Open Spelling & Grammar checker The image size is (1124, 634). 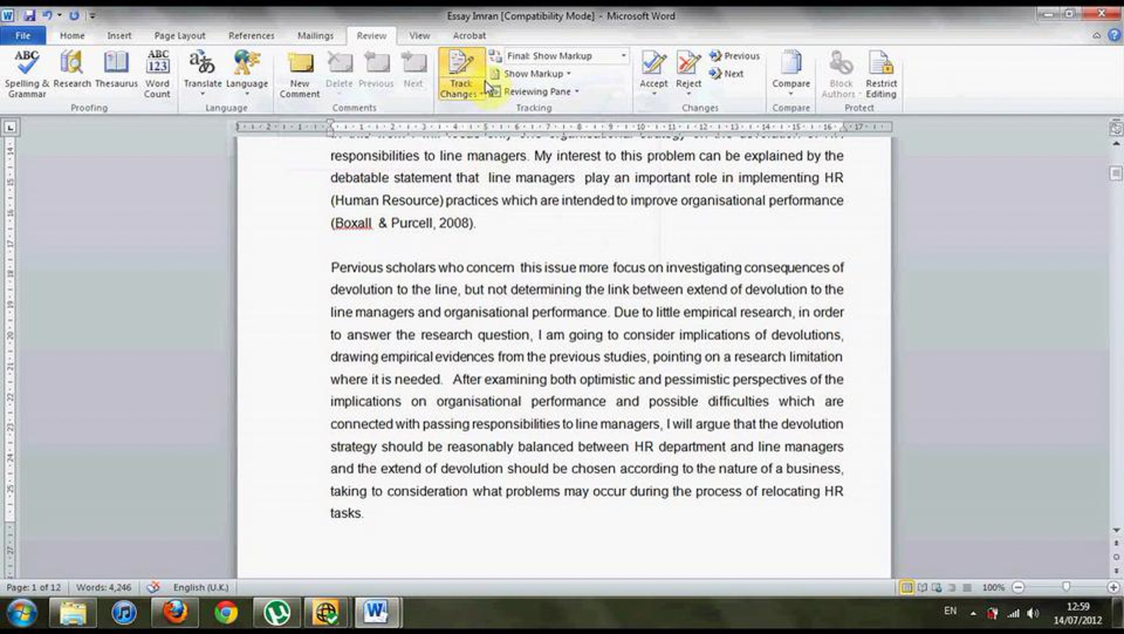pyautogui.click(x=26, y=64)
